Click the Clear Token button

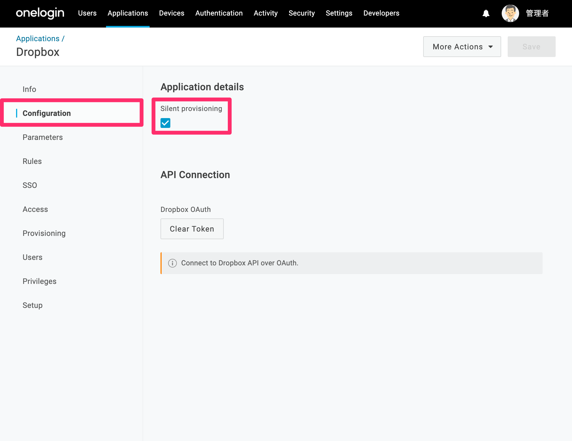coord(192,229)
